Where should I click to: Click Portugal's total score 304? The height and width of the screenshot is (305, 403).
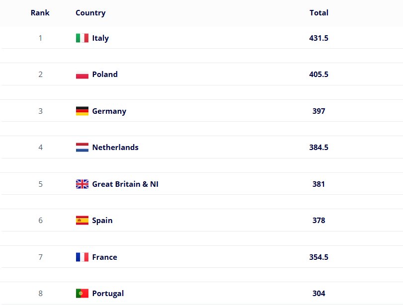pos(319,293)
